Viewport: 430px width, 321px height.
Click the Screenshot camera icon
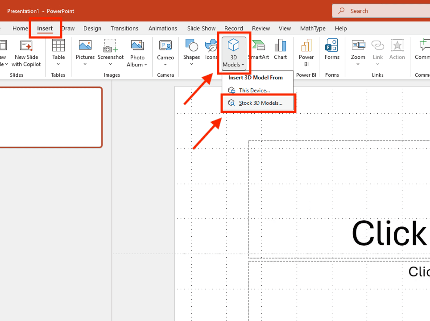[x=111, y=45]
